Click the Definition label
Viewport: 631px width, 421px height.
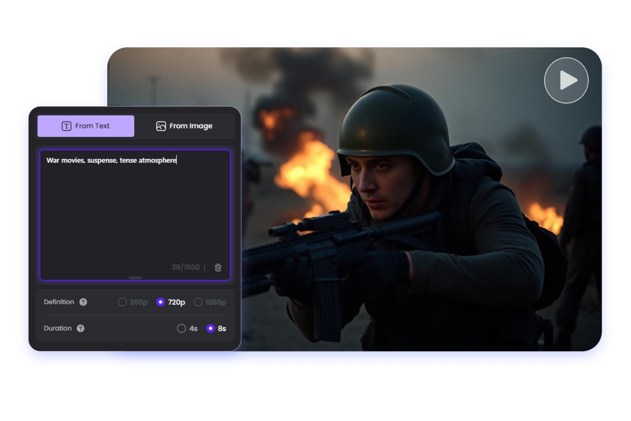pos(59,302)
